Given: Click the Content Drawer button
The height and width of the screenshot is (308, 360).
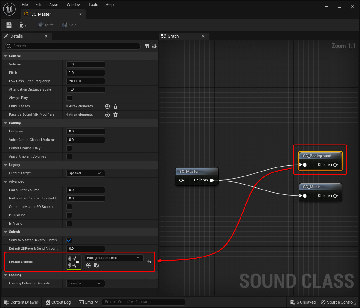Looking at the screenshot, I should (x=21, y=302).
